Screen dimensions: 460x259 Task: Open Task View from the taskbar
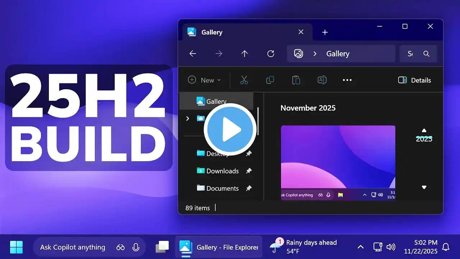pos(162,247)
